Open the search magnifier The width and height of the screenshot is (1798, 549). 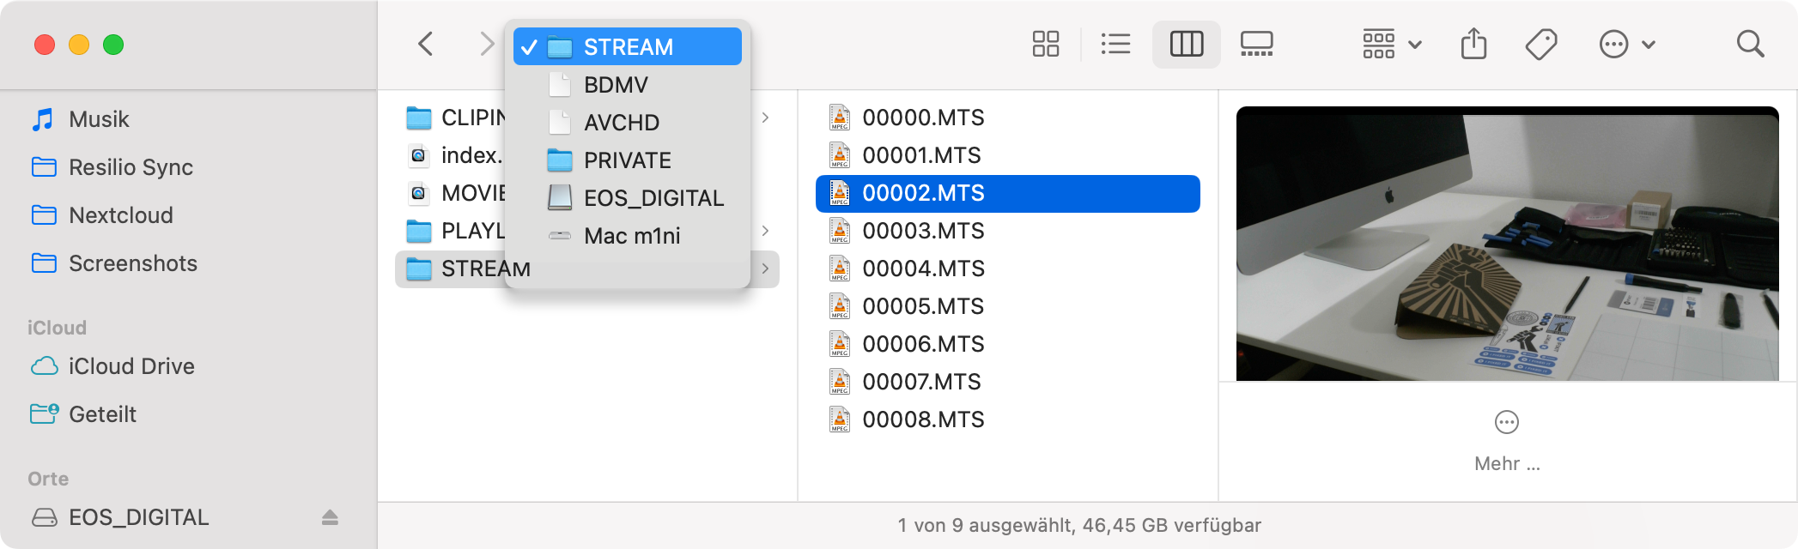[1750, 44]
